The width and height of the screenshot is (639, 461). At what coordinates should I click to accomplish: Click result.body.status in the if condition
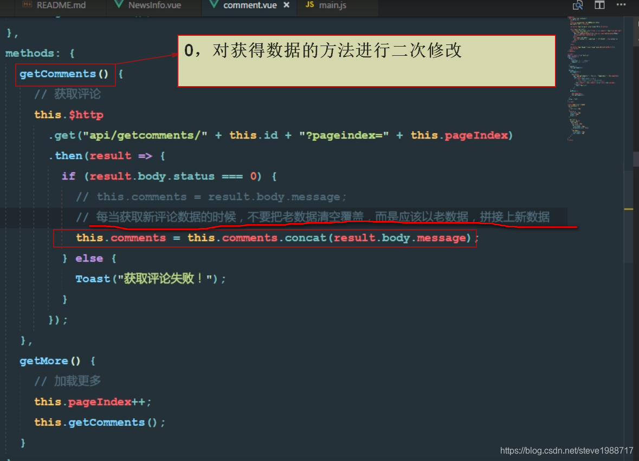pos(152,177)
